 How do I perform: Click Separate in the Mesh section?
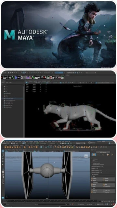pos(109,178)
